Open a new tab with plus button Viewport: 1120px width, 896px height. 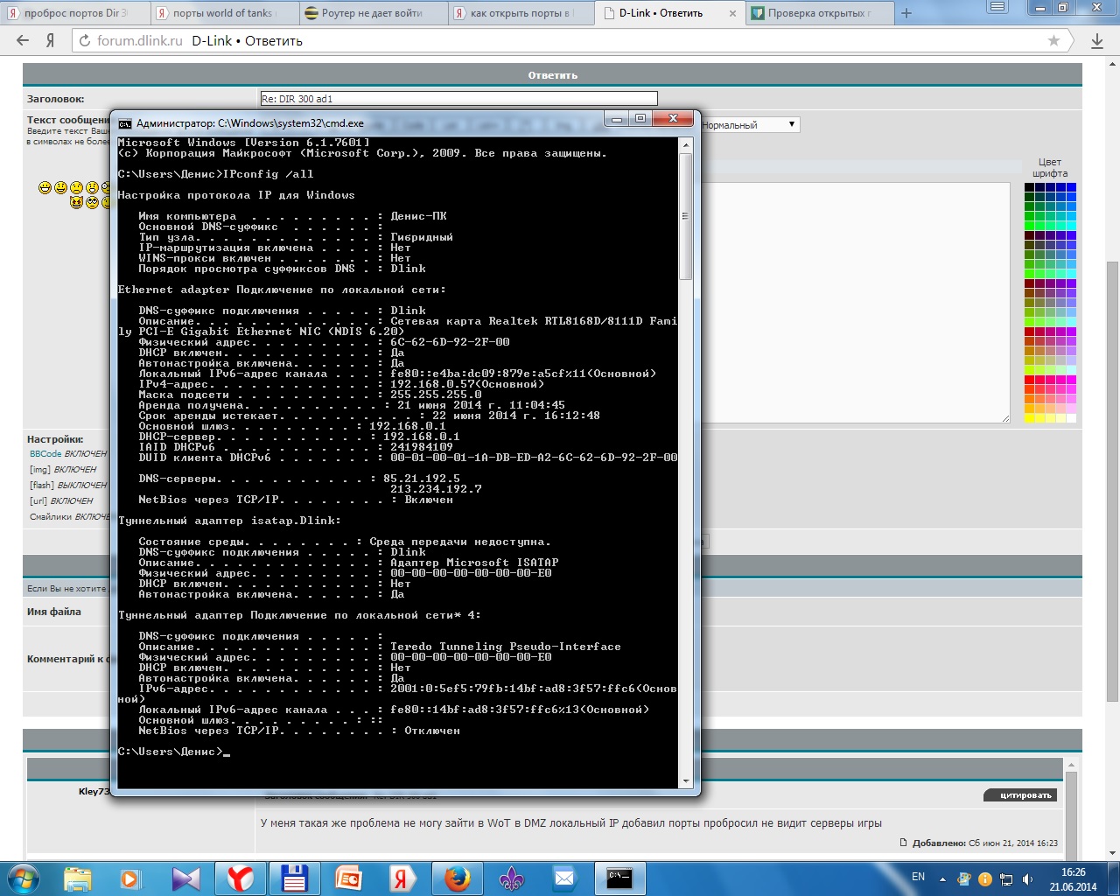(906, 13)
